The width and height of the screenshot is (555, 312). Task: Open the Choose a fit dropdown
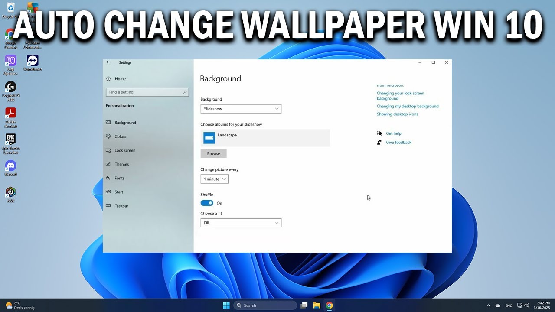click(x=241, y=223)
